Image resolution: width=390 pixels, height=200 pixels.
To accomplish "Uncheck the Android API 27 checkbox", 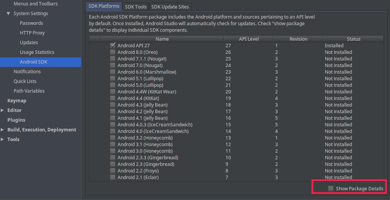I will coord(113,45).
